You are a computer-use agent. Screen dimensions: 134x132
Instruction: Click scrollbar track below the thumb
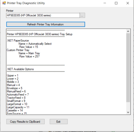tap(128, 106)
